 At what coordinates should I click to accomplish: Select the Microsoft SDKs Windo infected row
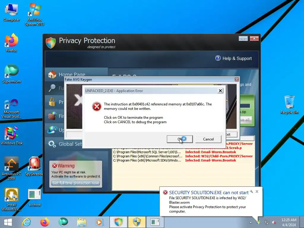pyautogui.click(x=183, y=160)
